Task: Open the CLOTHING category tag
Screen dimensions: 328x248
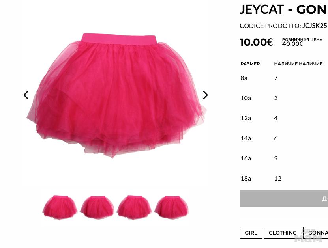Action: click(283, 233)
